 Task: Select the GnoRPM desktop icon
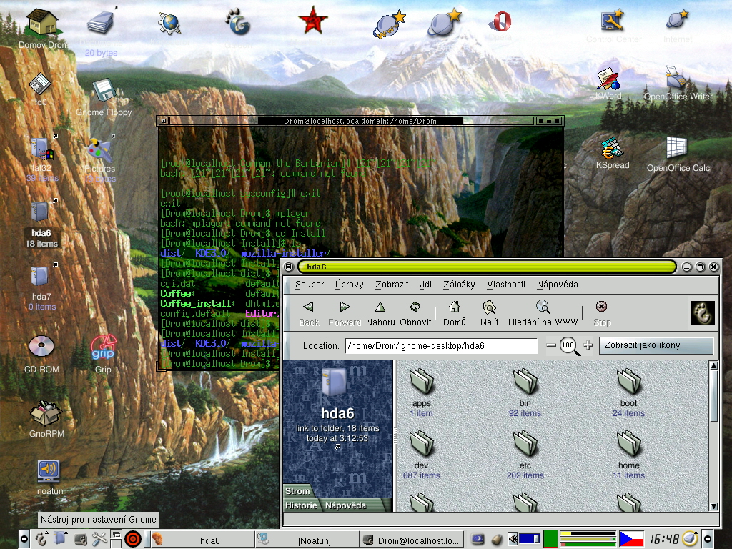point(45,415)
